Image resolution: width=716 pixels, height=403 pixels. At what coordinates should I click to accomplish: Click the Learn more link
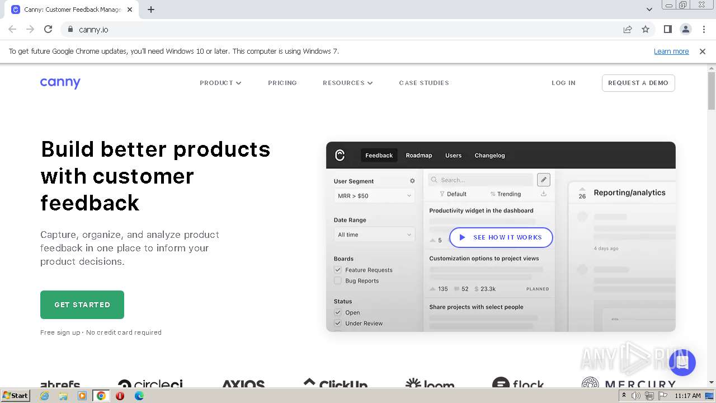tap(671, 51)
